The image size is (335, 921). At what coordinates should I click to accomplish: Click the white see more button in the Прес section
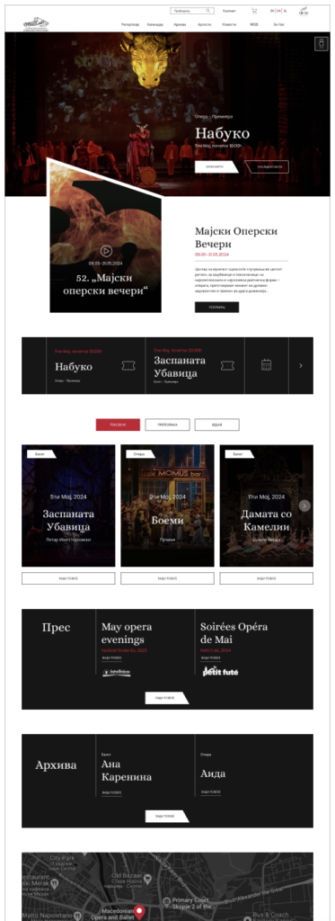click(x=167, y=698)
